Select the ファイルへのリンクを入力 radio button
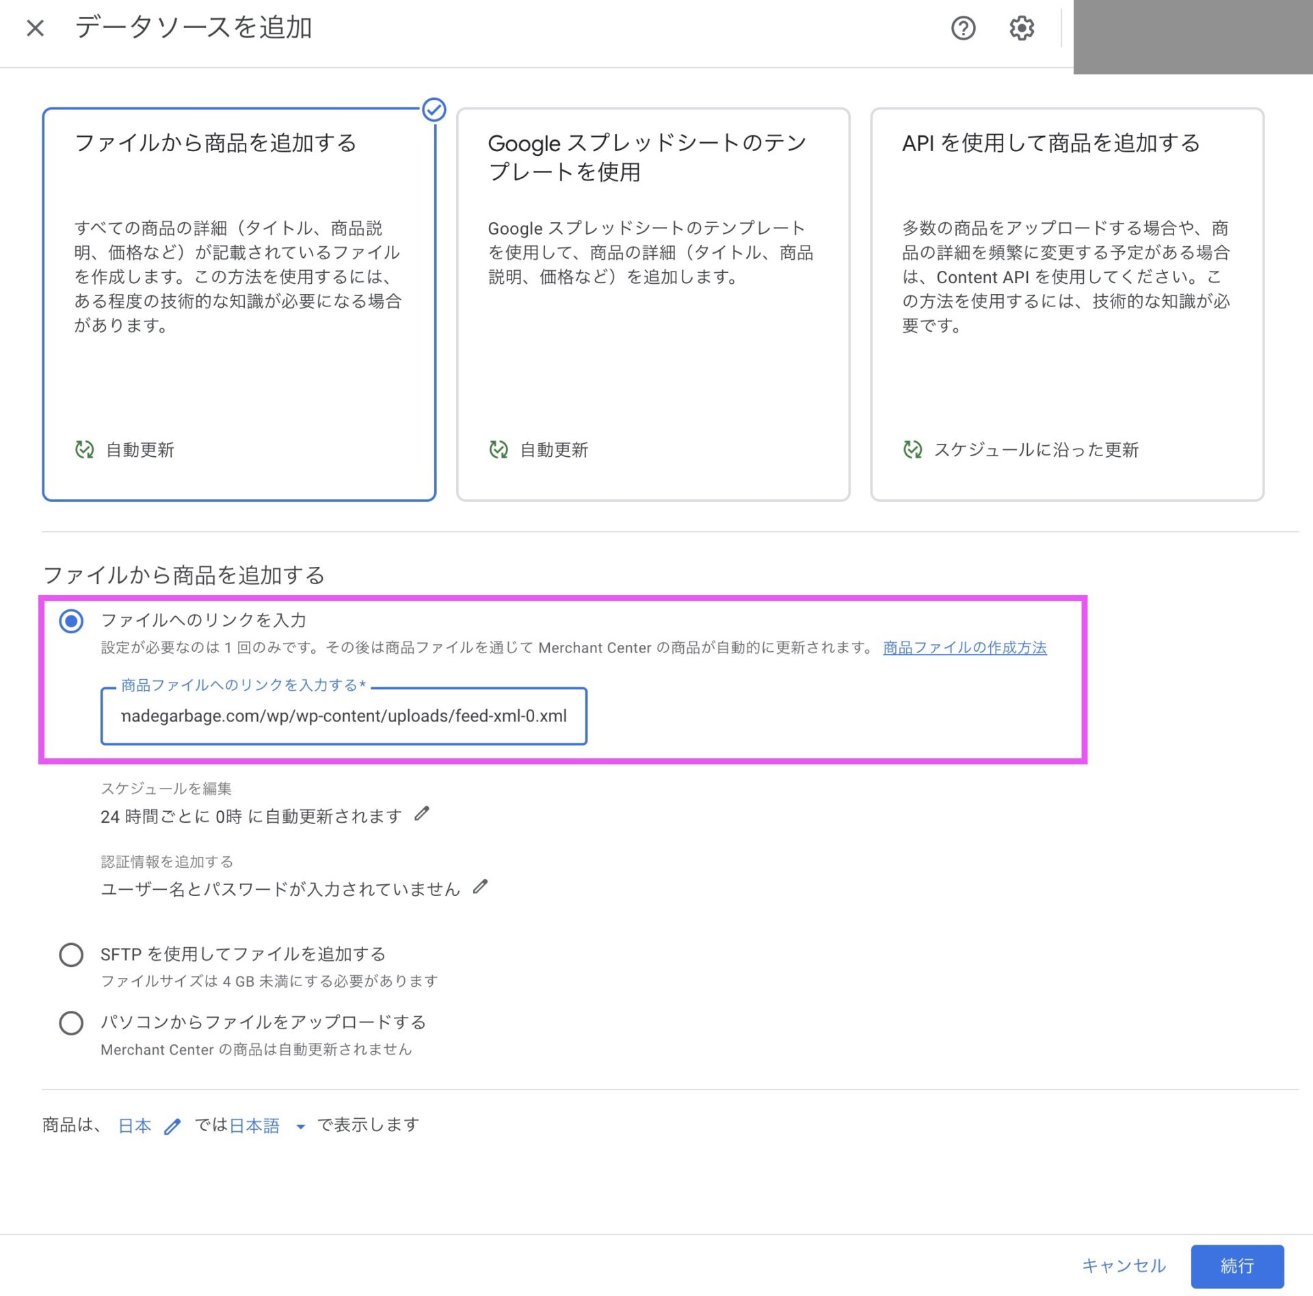The width and height of the screenshot is (1313, 1296). click(71, 621)
